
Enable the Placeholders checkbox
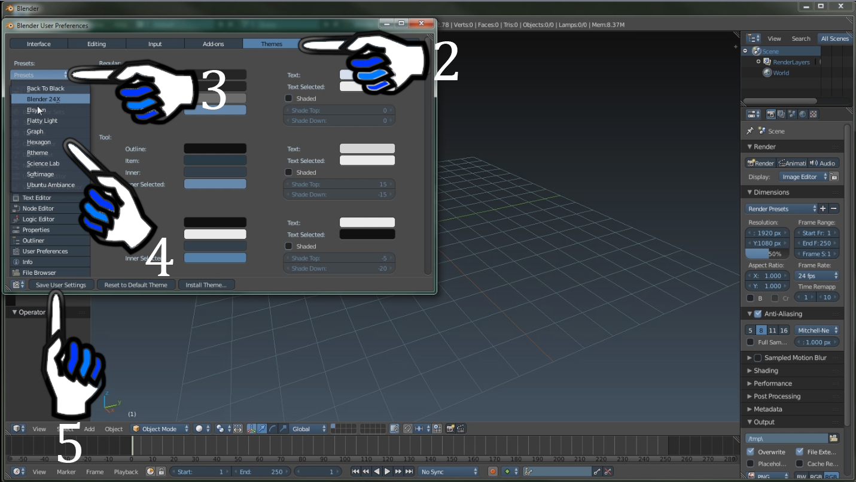point(751,463)
